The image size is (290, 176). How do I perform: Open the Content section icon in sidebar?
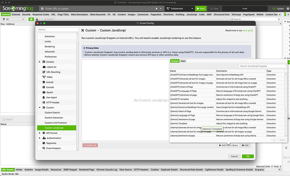point(44,62)
